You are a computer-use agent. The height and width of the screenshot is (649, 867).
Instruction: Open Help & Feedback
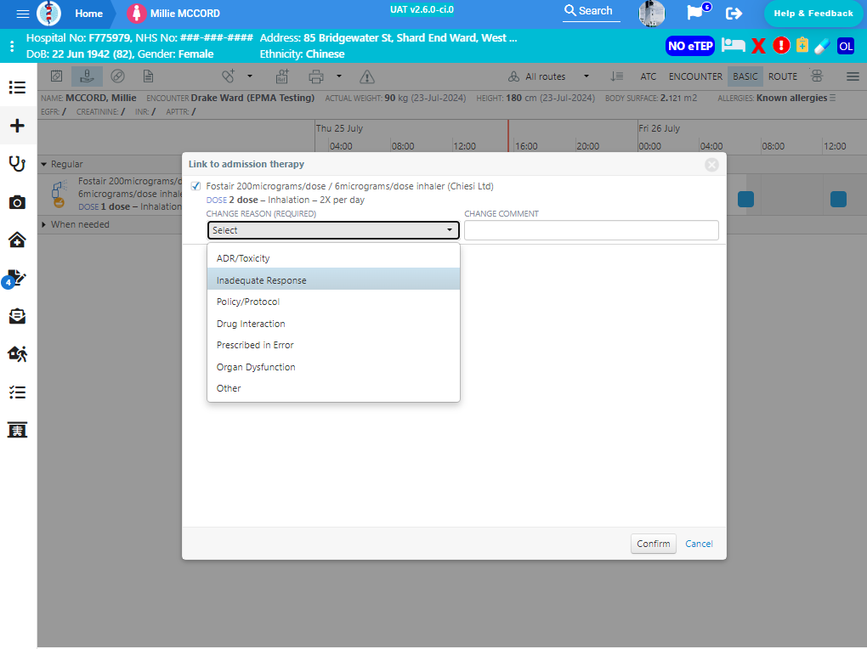(813, 14)
